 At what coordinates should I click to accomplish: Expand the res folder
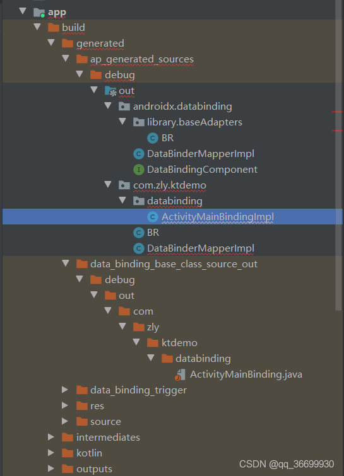(x=65, y=405)
